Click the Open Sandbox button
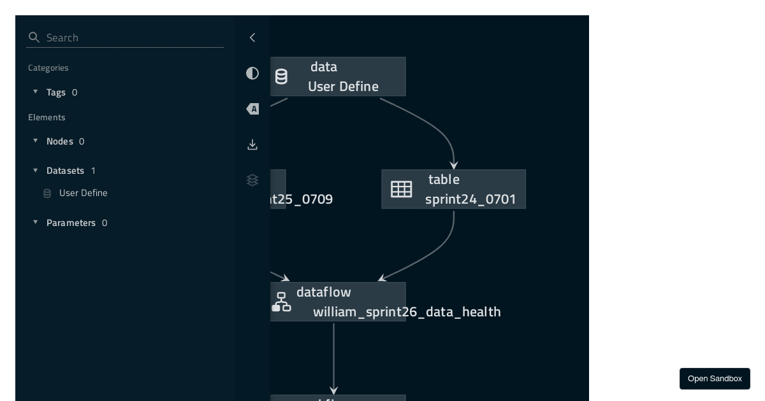Screen dimensions: 765x401 tap(715, 379)
